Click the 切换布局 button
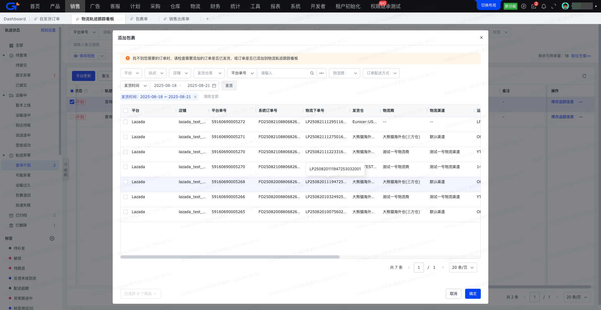Screen dimensions: 601x310 (489, 5)
